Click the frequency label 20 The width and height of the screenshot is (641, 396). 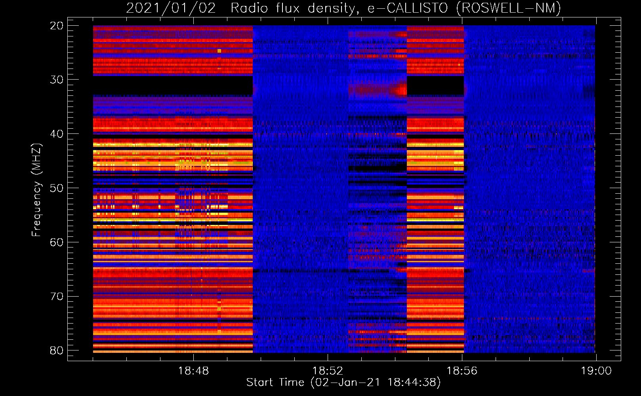coord(56,26)
